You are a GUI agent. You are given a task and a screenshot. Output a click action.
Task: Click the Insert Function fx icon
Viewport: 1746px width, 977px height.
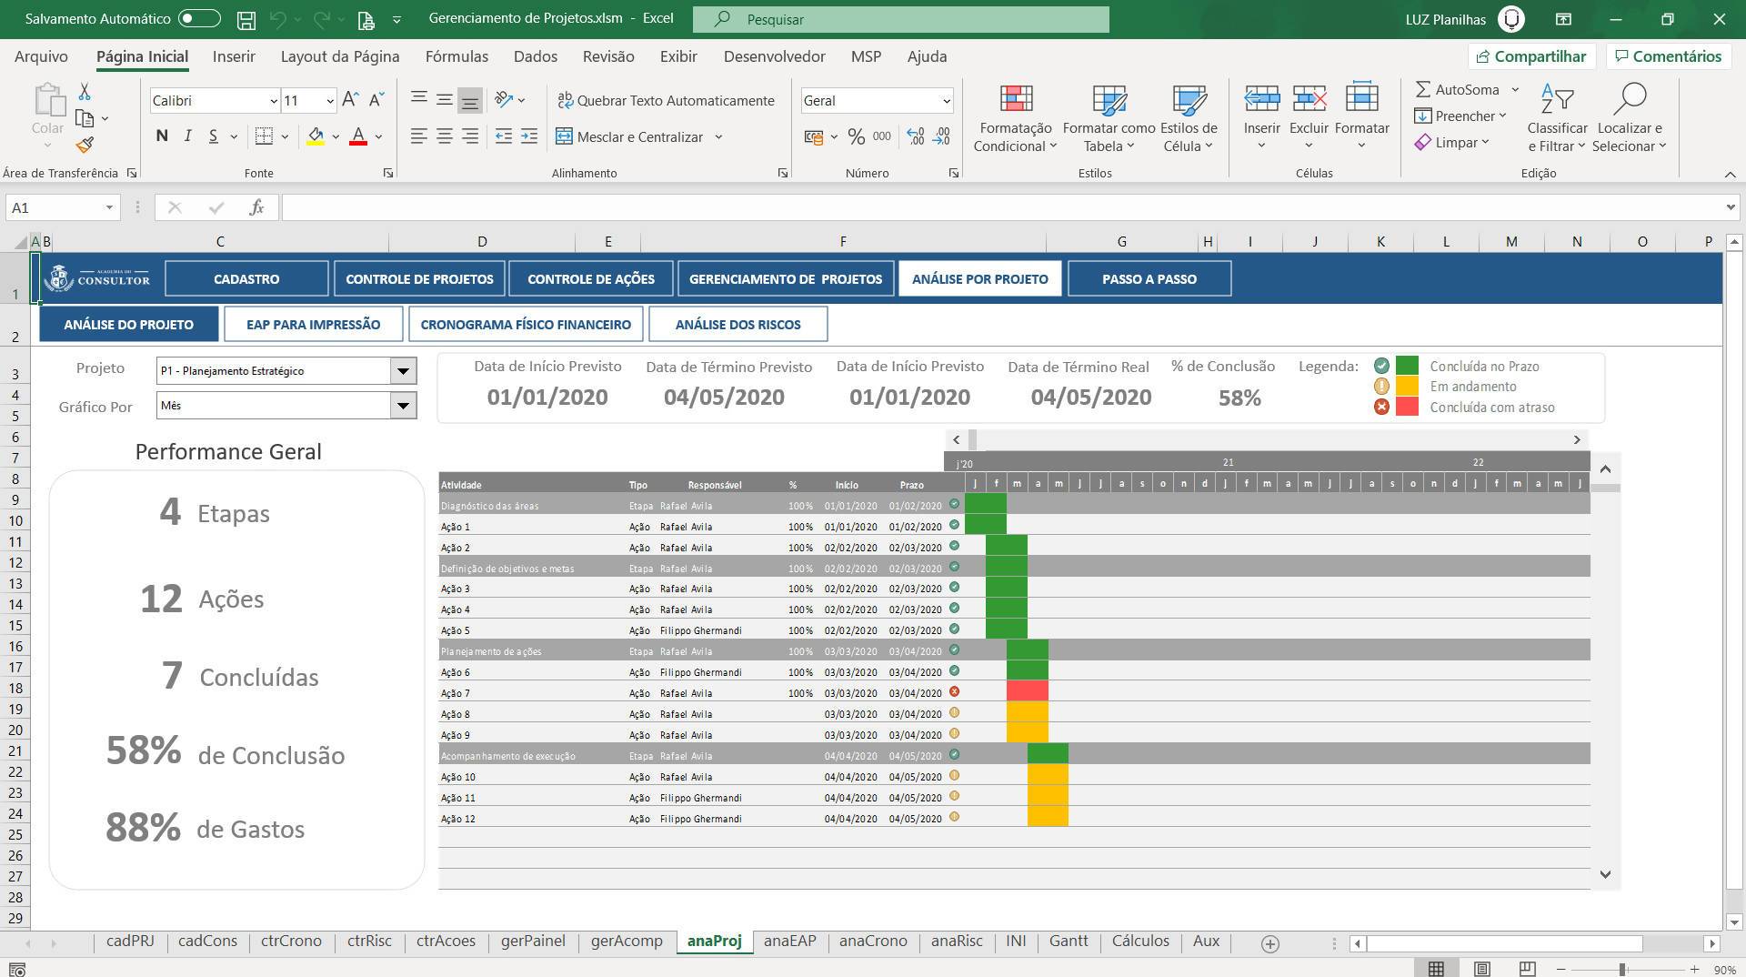coord(256,207)
